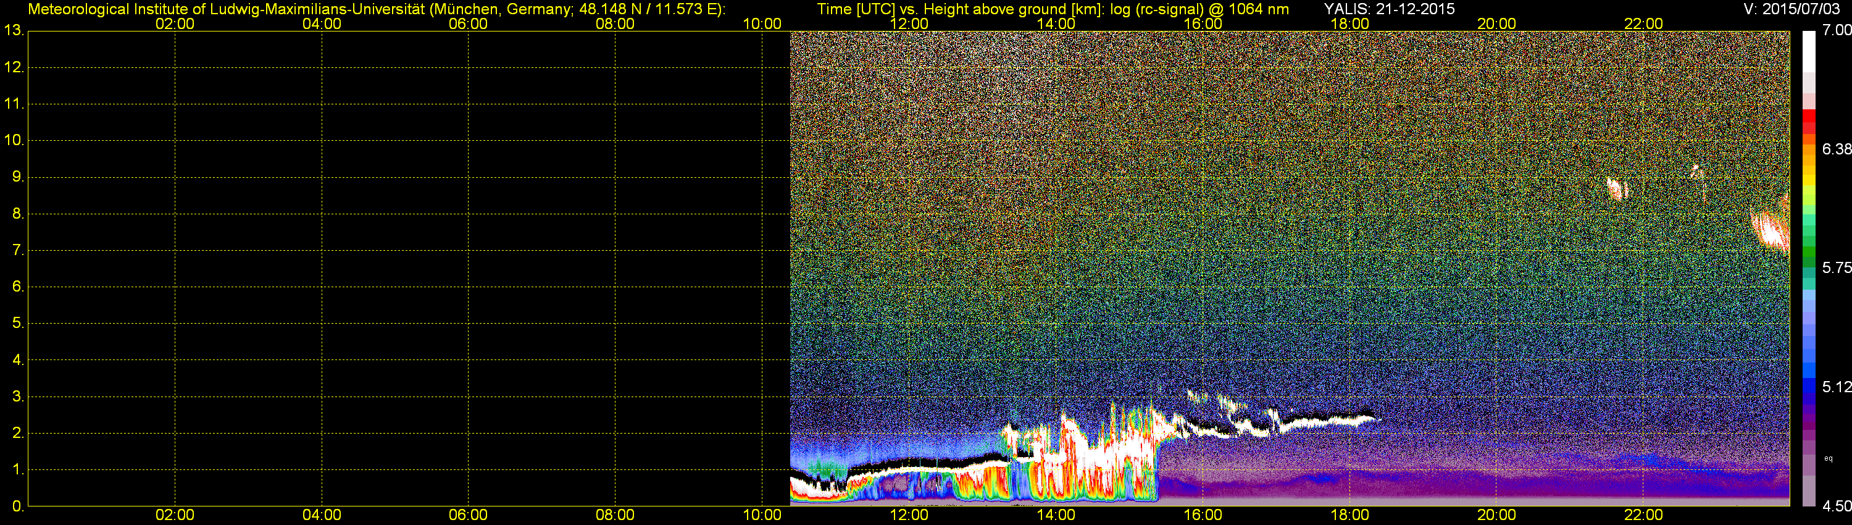Click the 6.38 colorbar scale value

pos(1836,149)
